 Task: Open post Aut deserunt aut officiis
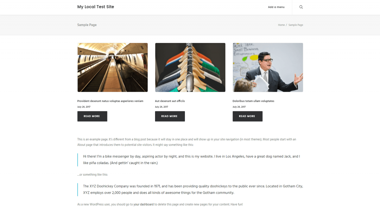tap(170, 101)
